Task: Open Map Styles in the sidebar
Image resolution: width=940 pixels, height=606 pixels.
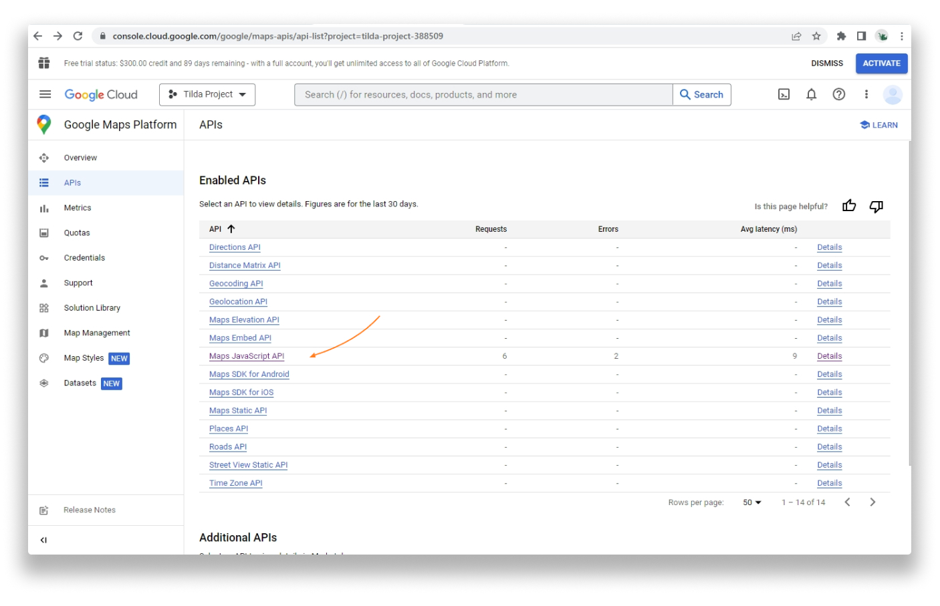Action: tap(106, 358)
